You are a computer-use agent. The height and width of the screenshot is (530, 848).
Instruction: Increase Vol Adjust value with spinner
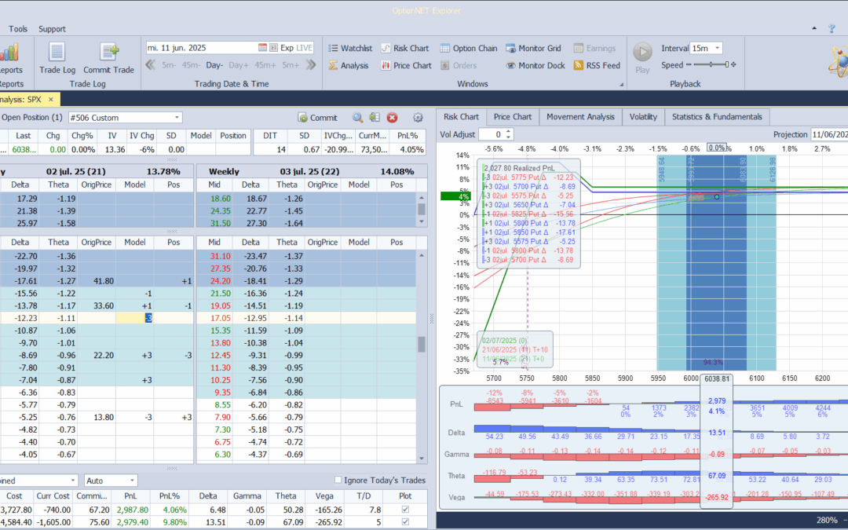coord(509,131)
